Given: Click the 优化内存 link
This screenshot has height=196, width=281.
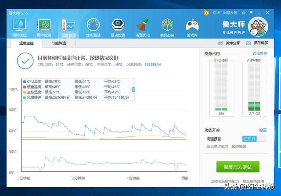Looking at the screenshot, I should pyautogui.click(x=259, y=53).
